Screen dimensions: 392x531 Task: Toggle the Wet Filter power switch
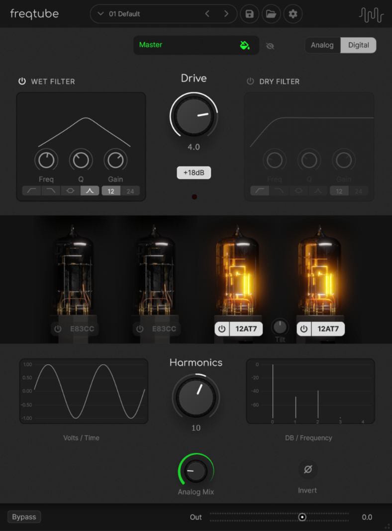coord(22,81)
